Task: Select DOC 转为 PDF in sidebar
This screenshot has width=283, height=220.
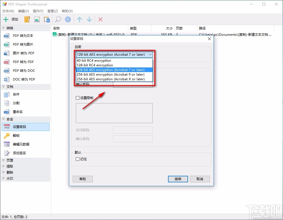Action: [x=25, y=79]
